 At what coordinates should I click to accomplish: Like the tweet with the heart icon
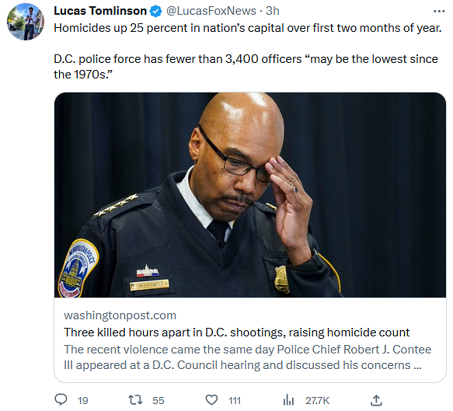[x=212, y=400]
